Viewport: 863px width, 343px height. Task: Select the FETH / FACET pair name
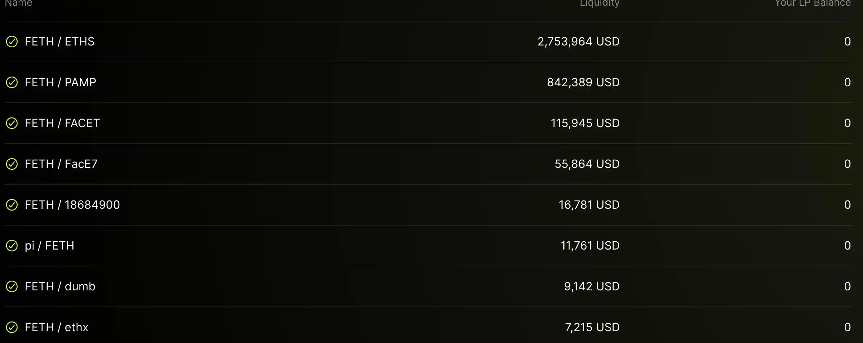[x=62, y=123]
